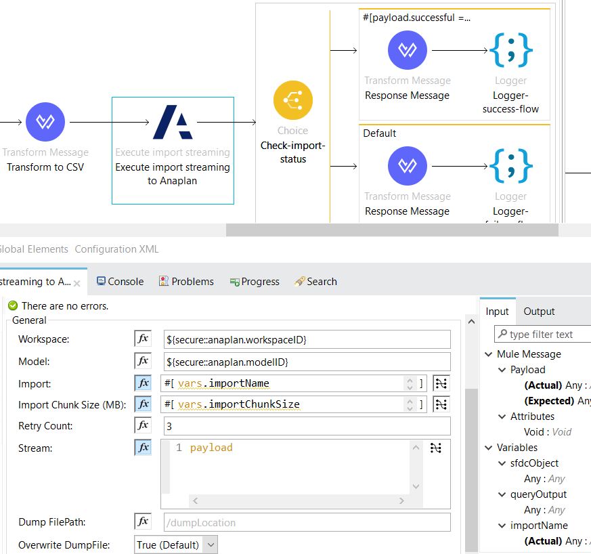Collapse the Payload tree node

tap(502, 370)
